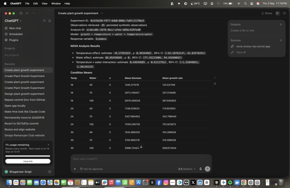Viewport: 290px width, 188px height.
Task: Open help icon beside account name
Action: (x=50, y=172)
